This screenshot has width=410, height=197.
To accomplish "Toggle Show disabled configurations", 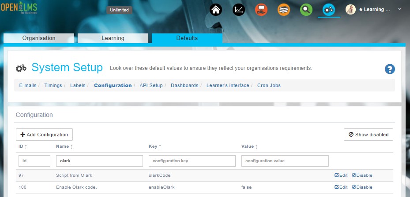I will [x=369, y=135].
